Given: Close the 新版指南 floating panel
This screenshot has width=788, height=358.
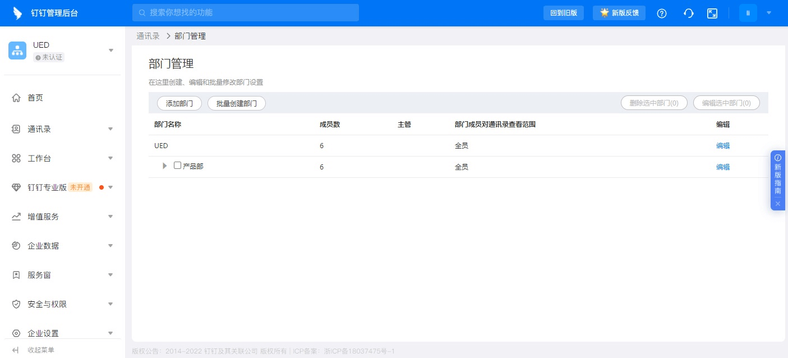Looking at the screenshot, I should pos(778,204).
